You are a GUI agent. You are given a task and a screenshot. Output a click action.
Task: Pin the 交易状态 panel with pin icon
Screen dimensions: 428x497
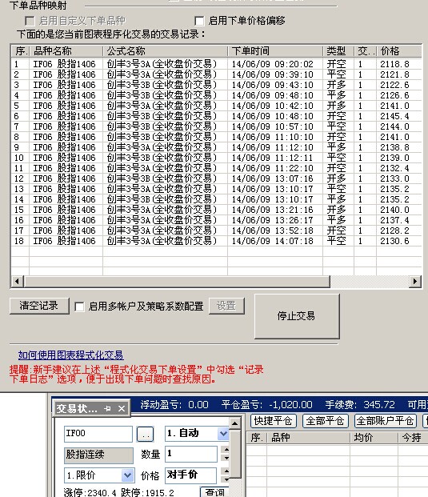pyautogui.click(x=108, y=409)
